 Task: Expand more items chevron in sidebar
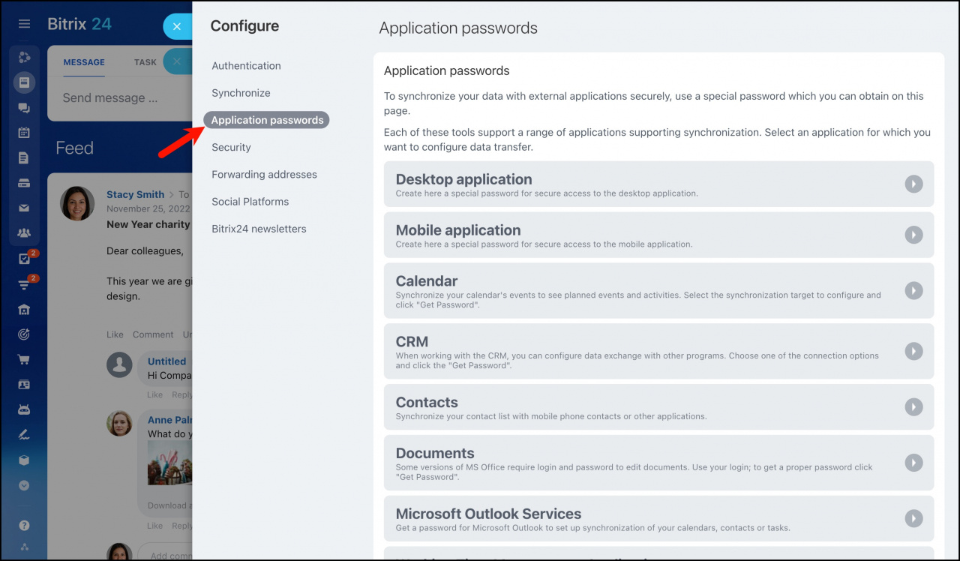[x=24, y=485]
